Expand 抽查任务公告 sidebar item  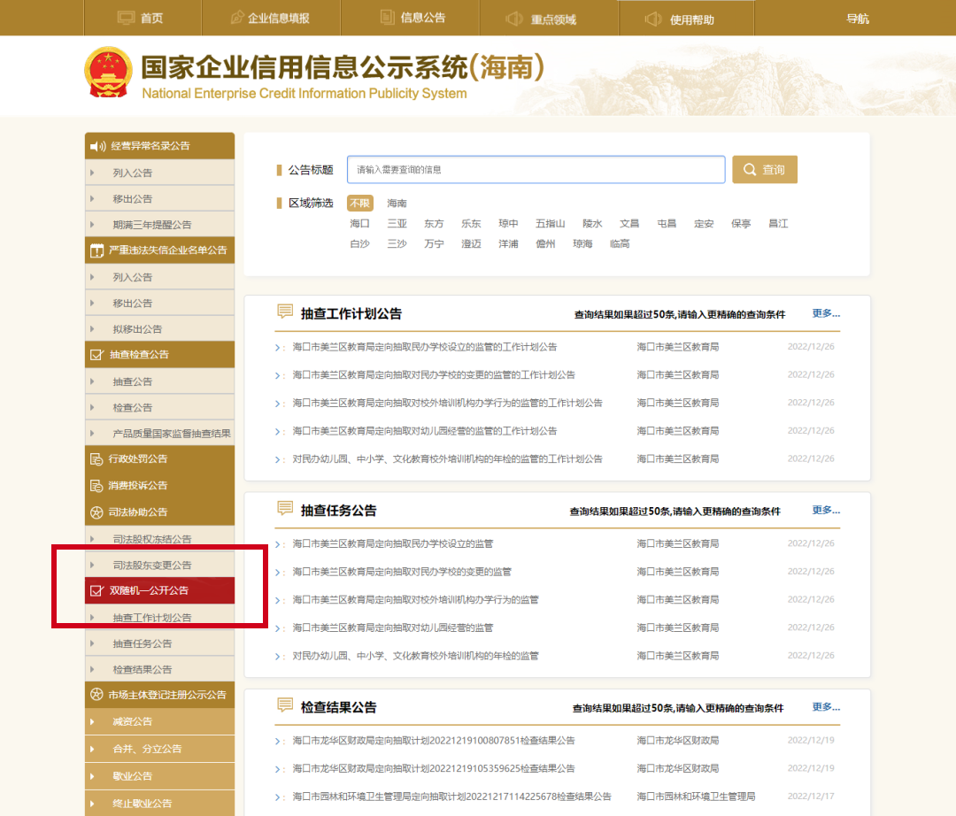(159, 643)
